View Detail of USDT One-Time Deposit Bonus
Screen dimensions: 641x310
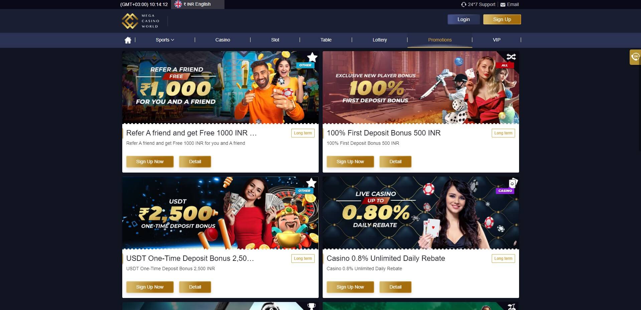click(195, 287)
